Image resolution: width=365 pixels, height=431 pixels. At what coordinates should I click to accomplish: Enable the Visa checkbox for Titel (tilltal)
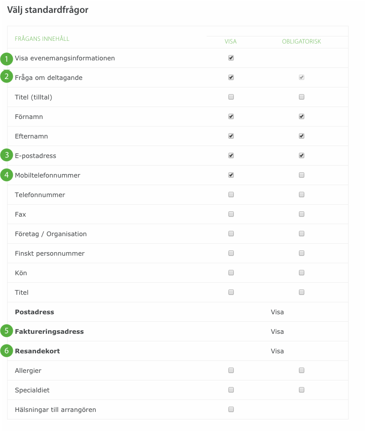tap(231, 97)
